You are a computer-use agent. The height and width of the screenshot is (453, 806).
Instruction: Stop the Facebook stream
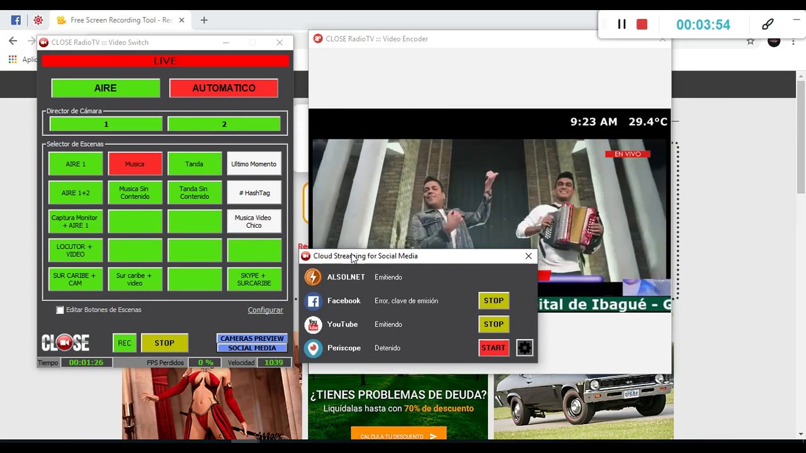point(494,301)
